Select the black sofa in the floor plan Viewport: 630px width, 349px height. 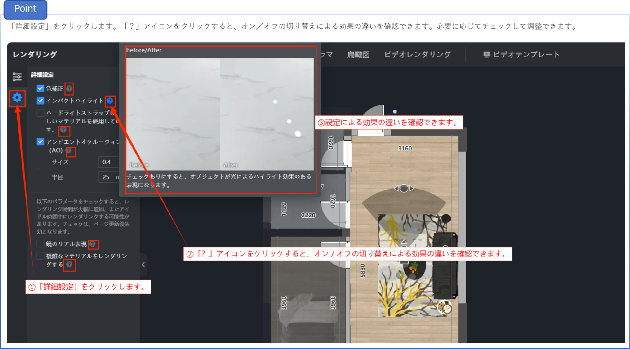click(445, 266)
